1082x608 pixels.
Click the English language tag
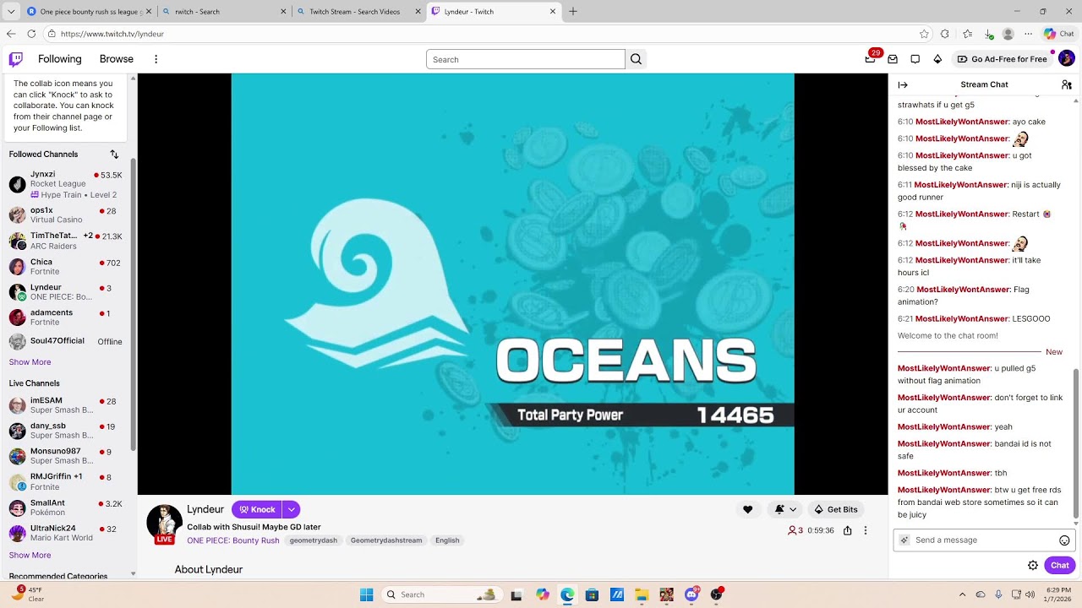(x=447, y=540)
